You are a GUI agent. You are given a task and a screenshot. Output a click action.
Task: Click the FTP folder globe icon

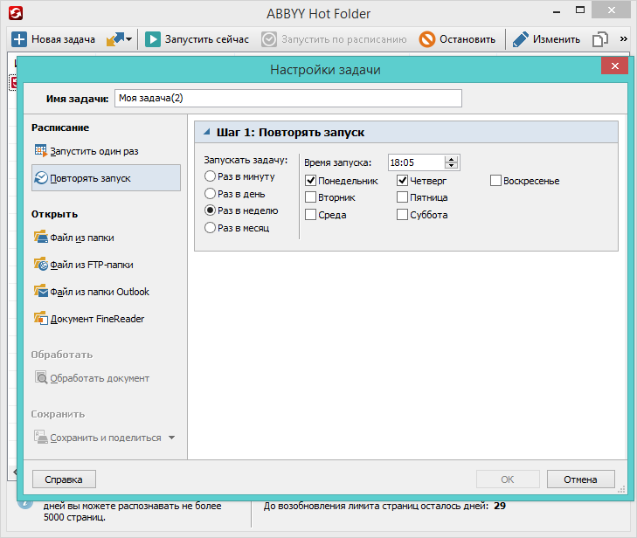[x=40, y=264]
